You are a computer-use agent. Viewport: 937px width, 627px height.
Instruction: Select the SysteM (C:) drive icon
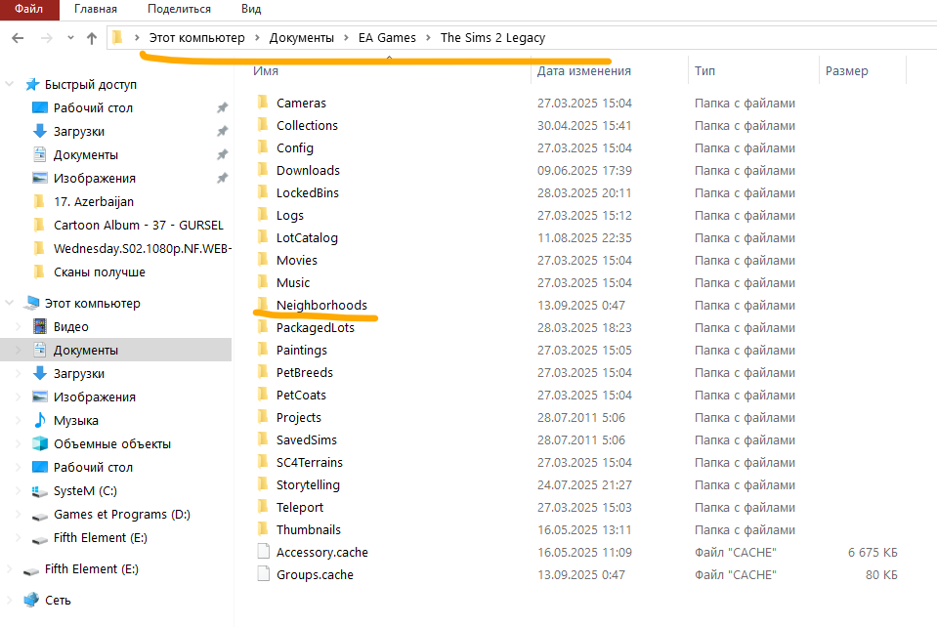40,490
